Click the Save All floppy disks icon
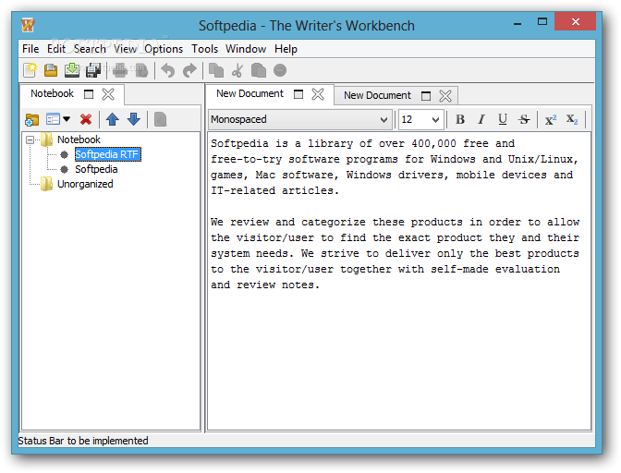The image size is (621, 473). click(93, 70)
